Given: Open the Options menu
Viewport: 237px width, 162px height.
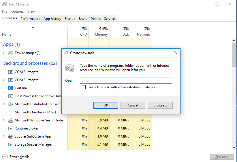Looking at the screenshot, I should coord(17,12).
